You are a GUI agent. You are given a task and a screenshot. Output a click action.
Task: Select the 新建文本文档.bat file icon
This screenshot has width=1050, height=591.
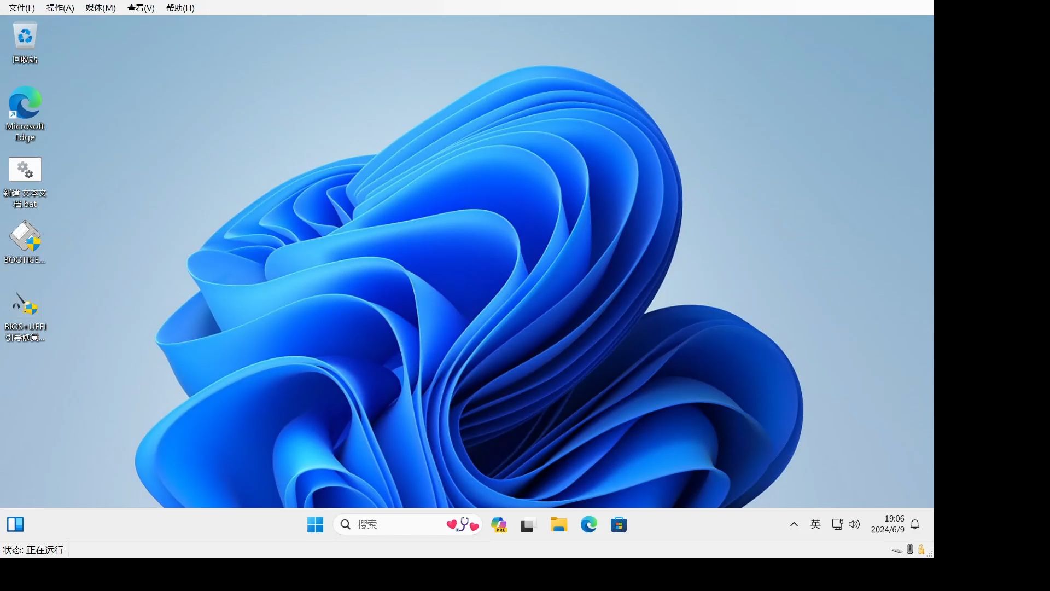[25, 183]
